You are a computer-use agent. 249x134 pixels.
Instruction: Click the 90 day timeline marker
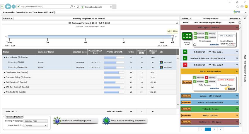[124, 42]
